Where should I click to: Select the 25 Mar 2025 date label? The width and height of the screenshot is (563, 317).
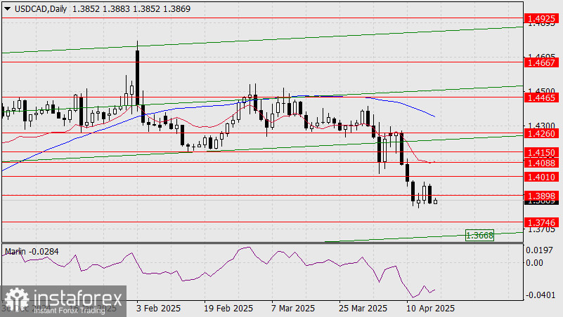click(x=363, y=309)
